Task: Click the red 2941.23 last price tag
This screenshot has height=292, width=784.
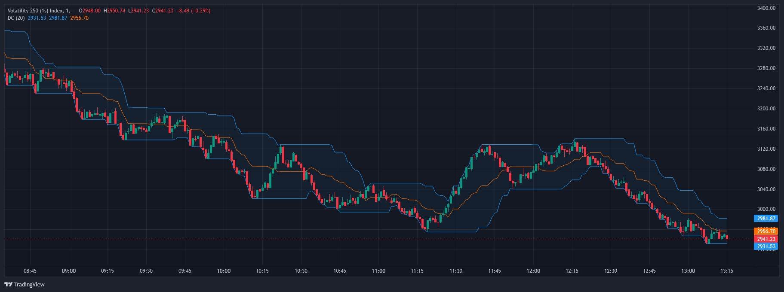Action: [766, 239]
